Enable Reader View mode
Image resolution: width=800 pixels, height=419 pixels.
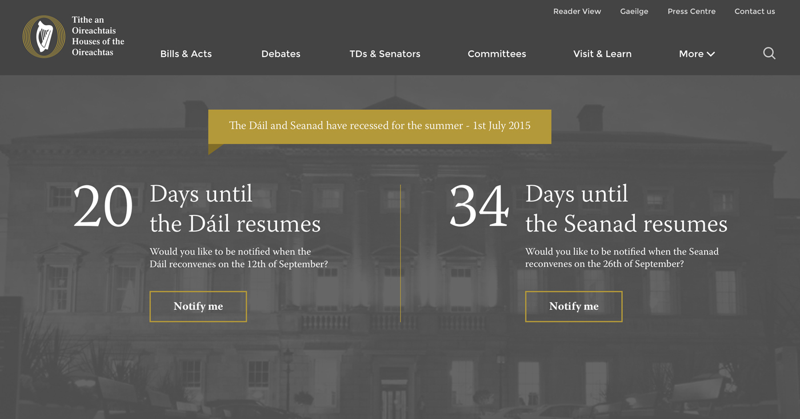tap(577, 11)
